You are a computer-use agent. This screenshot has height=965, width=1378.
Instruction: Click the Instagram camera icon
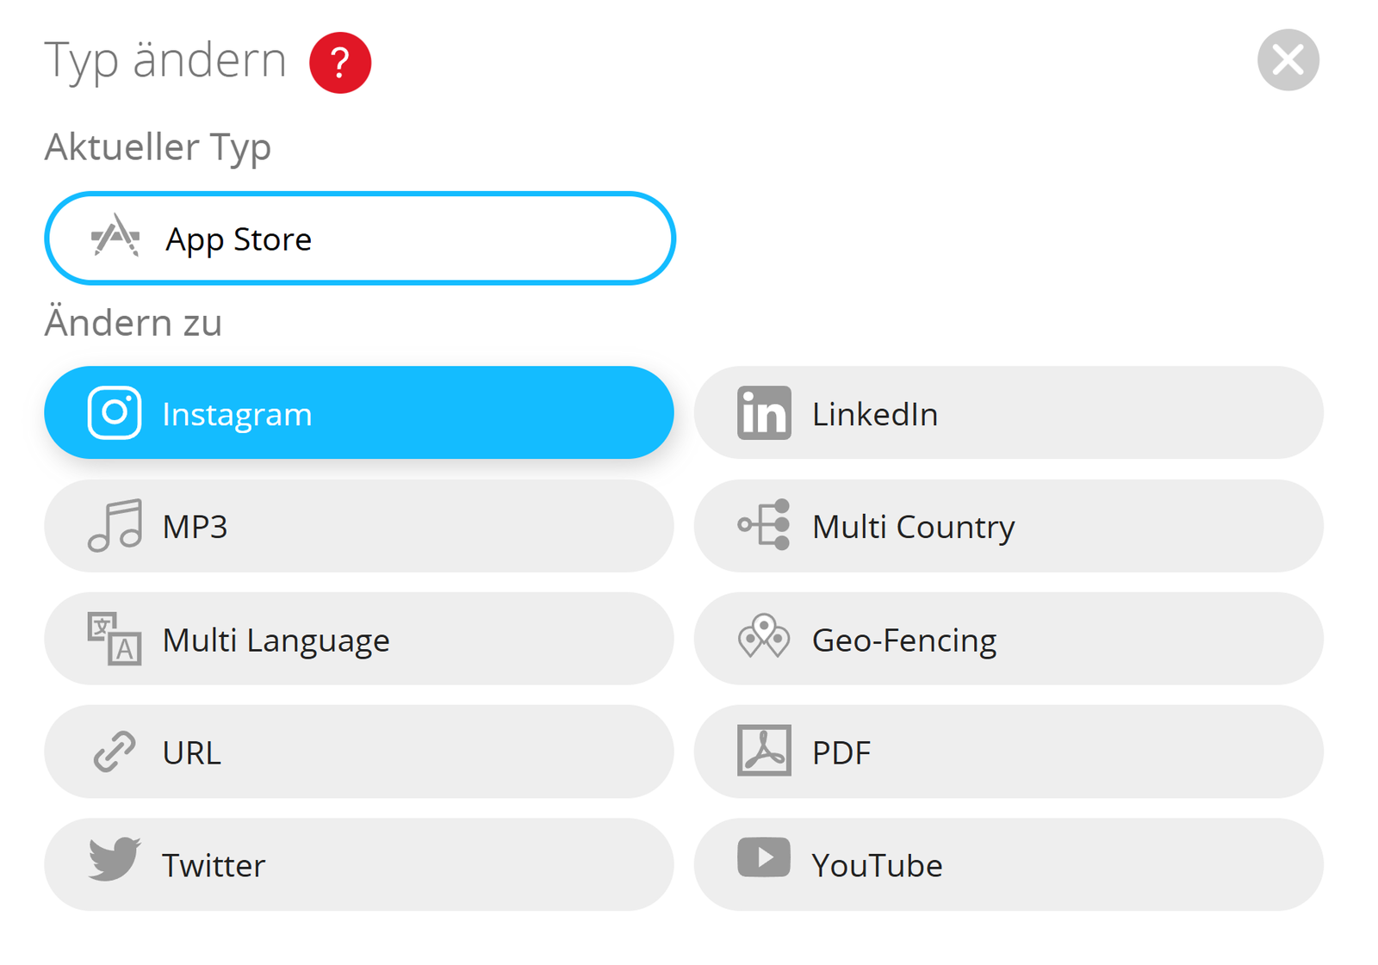pos(115,413)
